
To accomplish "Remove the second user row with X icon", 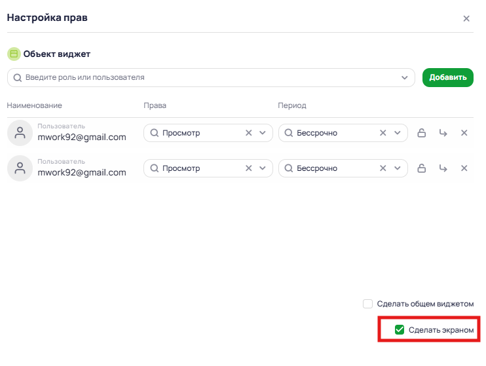I will (464, 168).
